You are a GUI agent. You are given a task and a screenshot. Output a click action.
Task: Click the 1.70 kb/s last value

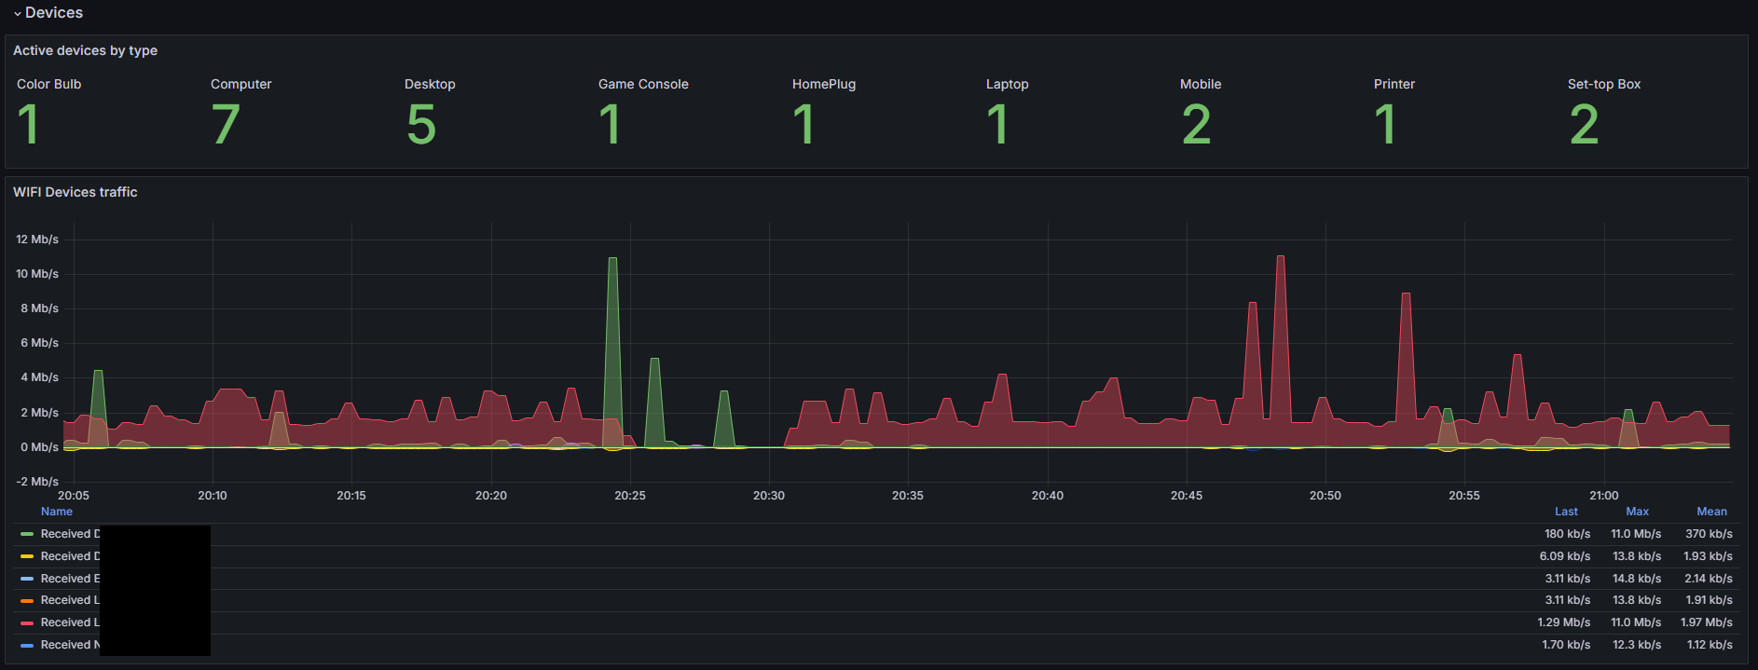(x=1566, y=645)
